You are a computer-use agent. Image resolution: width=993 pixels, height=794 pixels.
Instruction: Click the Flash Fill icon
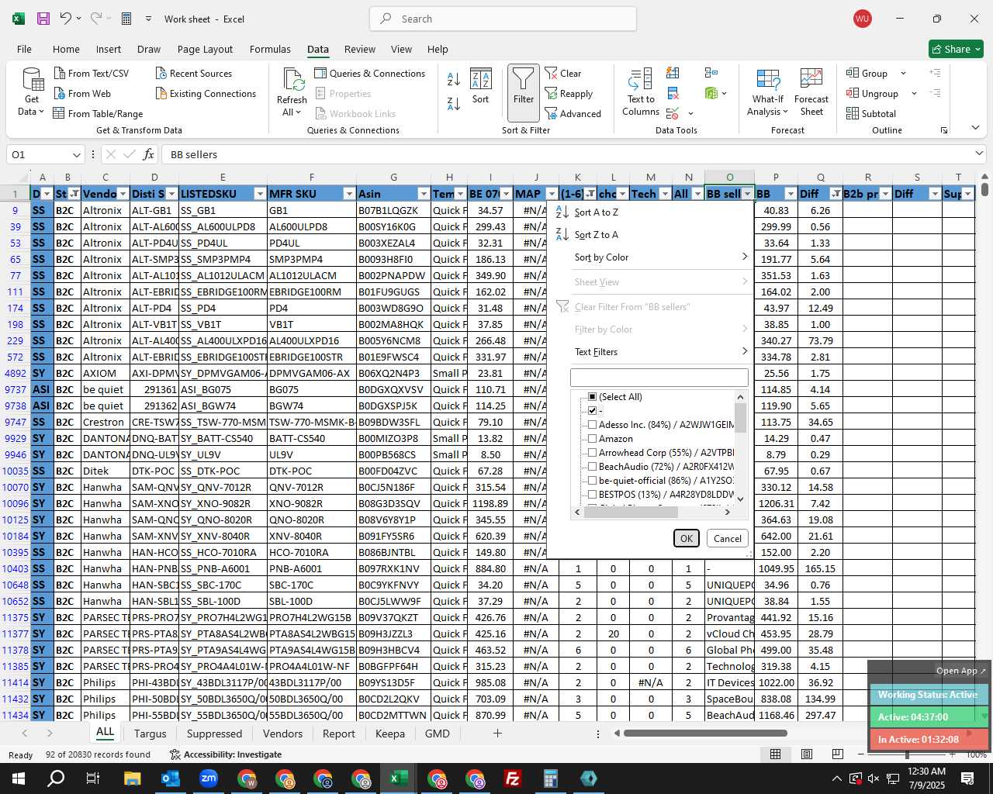click(673, 74)
